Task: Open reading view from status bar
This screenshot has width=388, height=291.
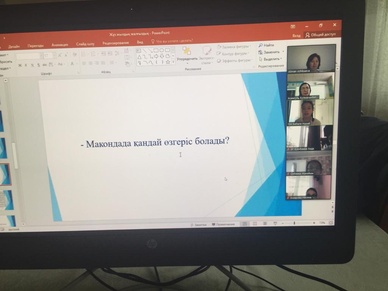Action: [x=264, y=224]
